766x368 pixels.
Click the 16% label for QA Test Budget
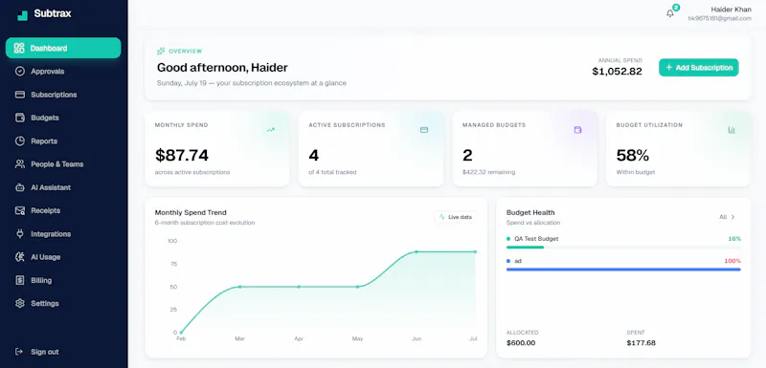click(x=734, y=239)
